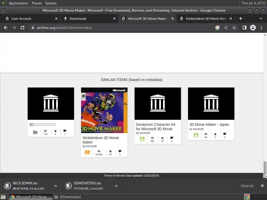The width and height of the screenshot is (267, 200).
Task: Switch to the Downloads tab
Action: point(89,18)
